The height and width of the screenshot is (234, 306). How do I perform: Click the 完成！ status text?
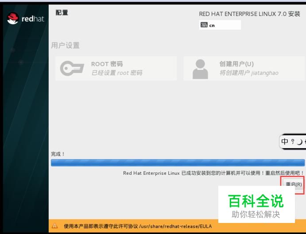(58, 154)
